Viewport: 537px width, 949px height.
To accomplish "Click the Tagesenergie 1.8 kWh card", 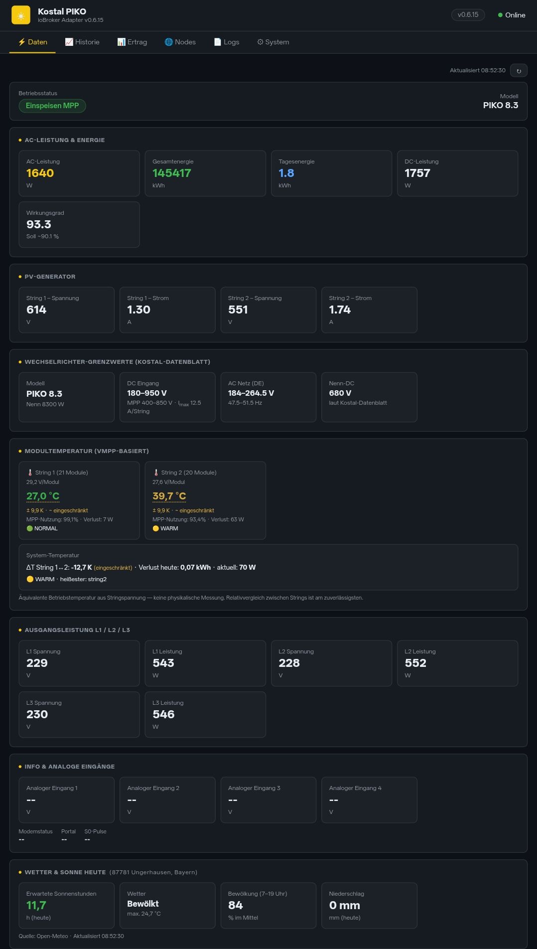I will [331, 173].
